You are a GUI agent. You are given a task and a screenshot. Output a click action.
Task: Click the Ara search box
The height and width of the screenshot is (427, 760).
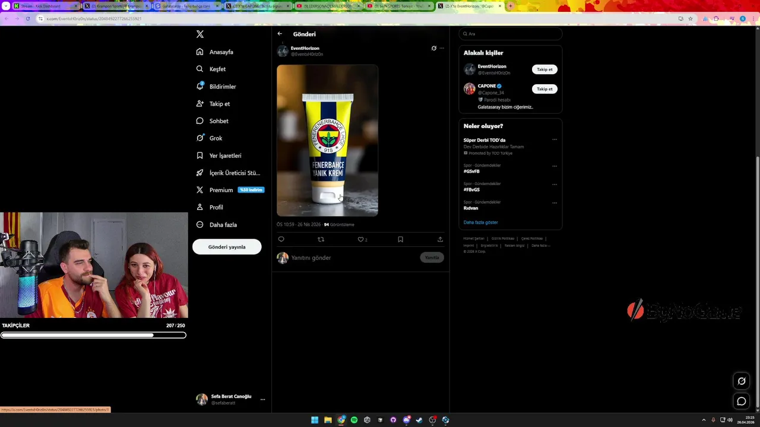tap(510, 34)
